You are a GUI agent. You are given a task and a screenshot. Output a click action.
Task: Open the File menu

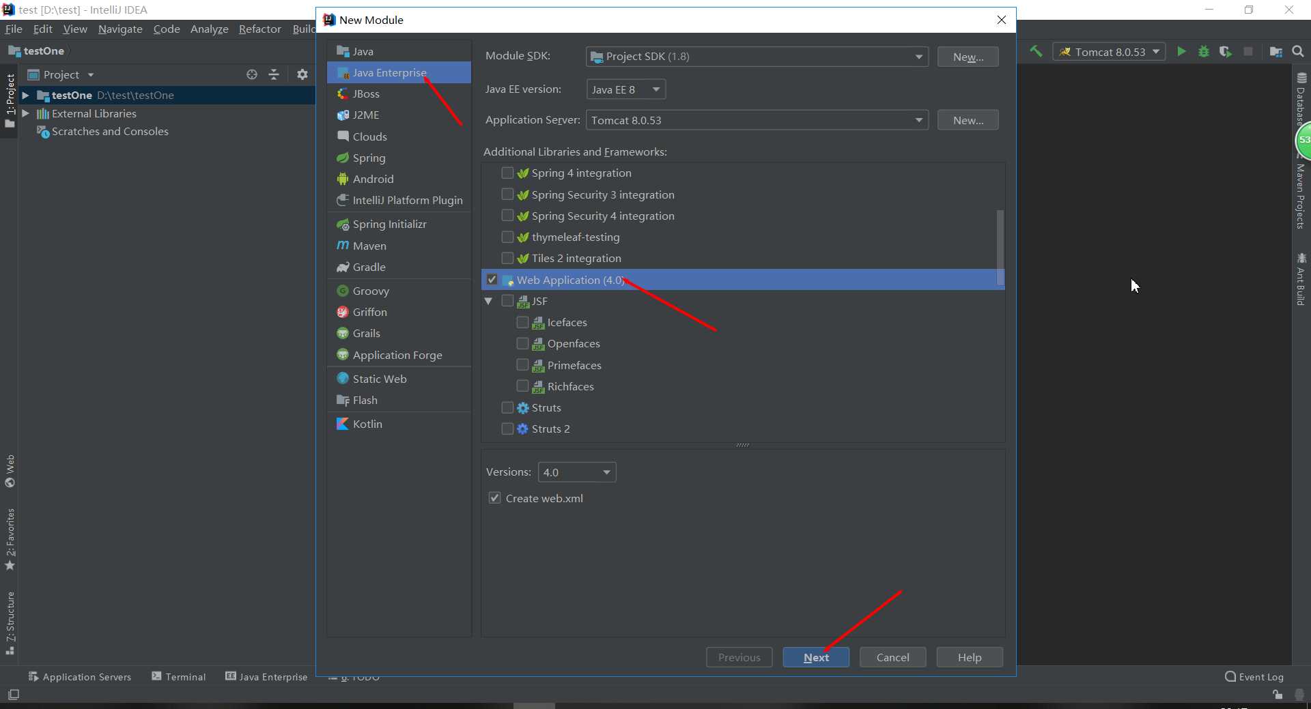tap(14, 29)
